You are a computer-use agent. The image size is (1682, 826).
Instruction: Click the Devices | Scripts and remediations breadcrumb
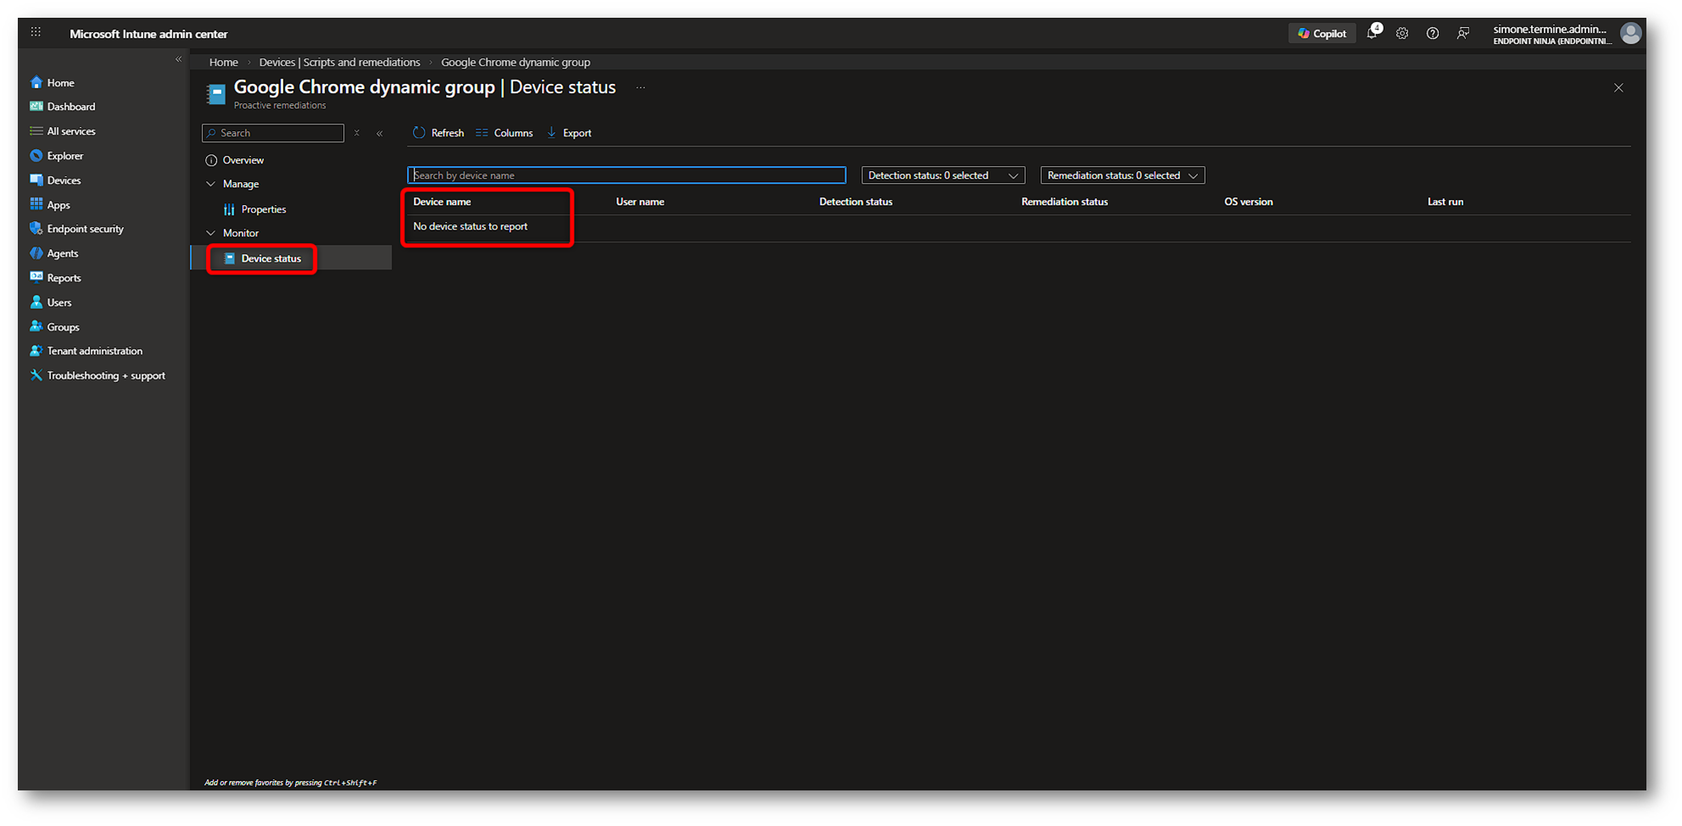339,63
